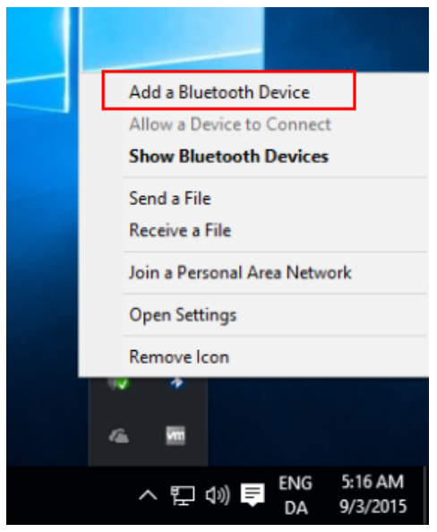Open the OneDrive cloud tray icon
This screenshot has width=437, height=532.
[118, 435]
